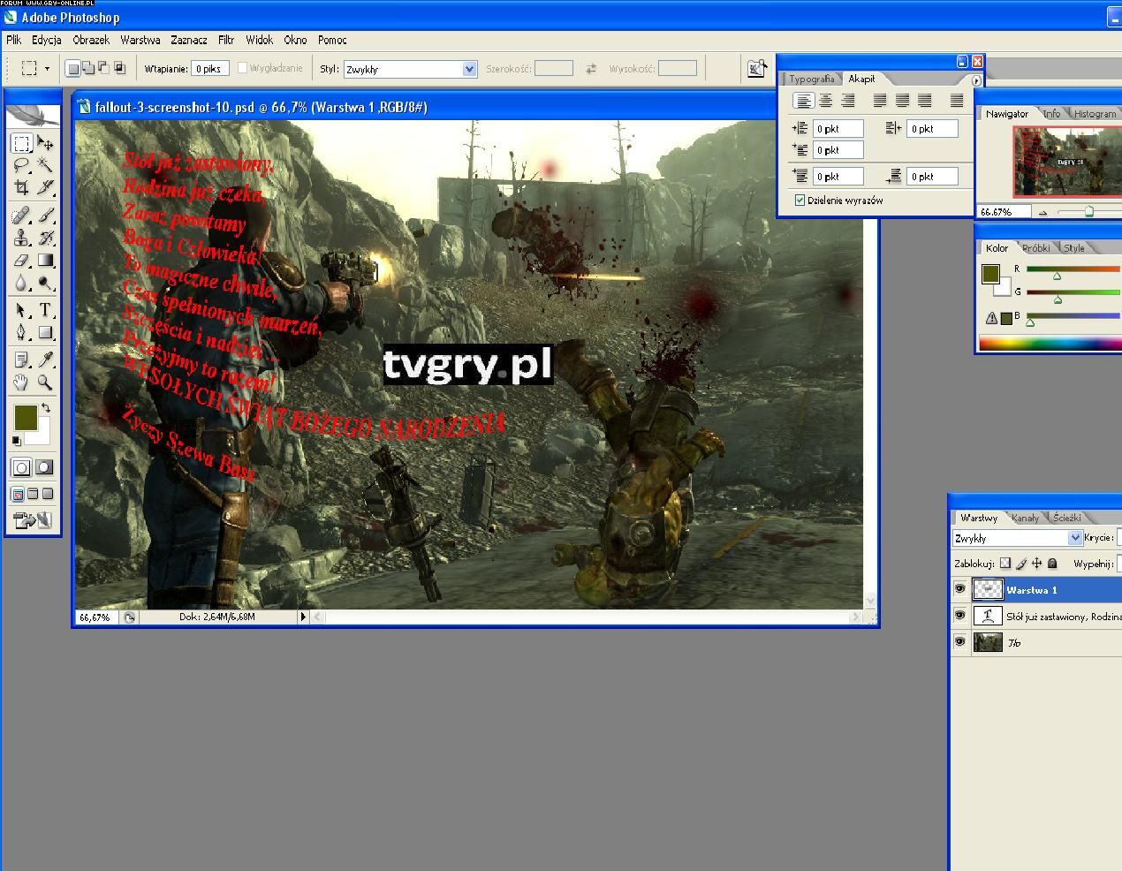The width and height of the screenshot is (1122, 871).
Task: Switch to the Kanały tab
Action: coord(1025,518)
